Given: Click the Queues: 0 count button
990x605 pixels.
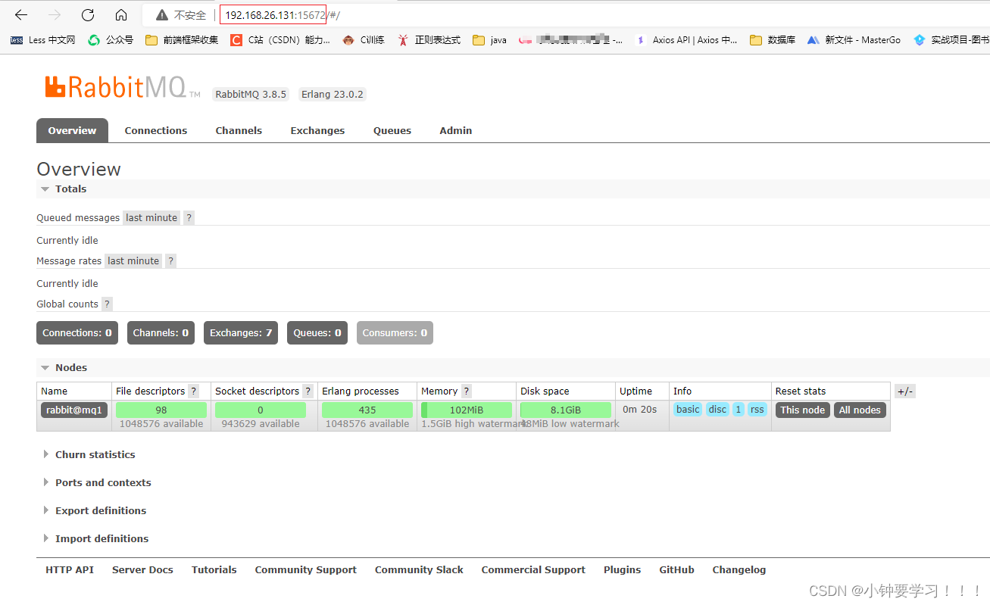Looking at the screenshot, I should [317, 333].
